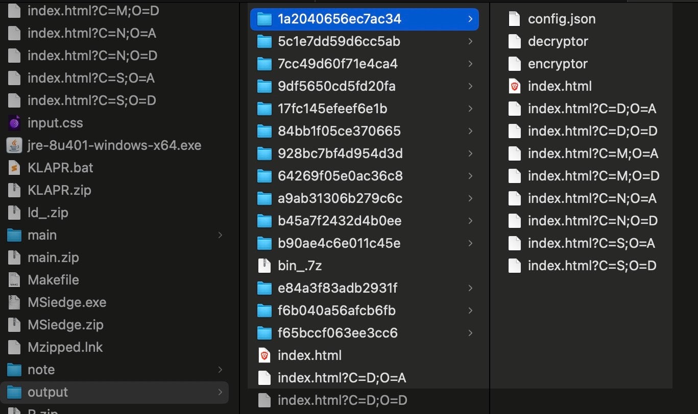Click the purple icon beside input.css

coord(14,123)
